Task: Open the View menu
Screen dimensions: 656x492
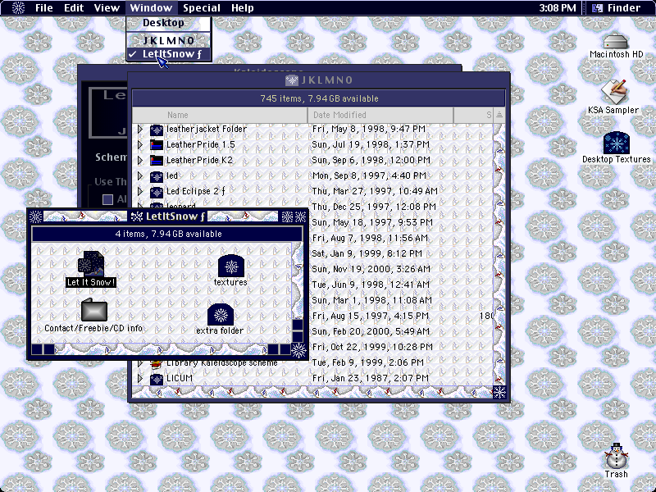Action: coord(107,7)
